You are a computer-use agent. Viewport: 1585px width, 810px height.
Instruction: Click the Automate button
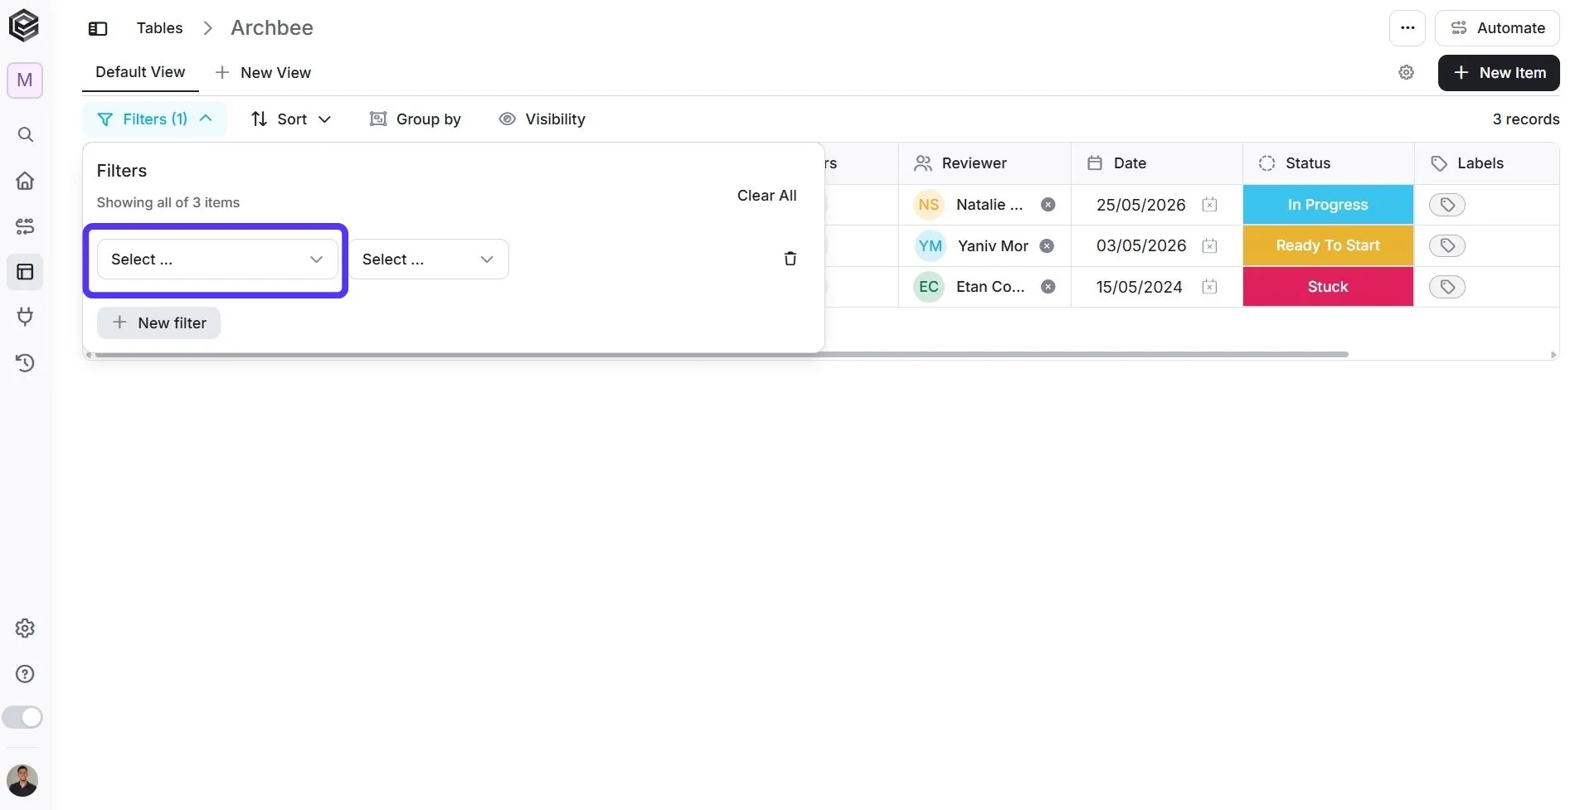coord(1497,28)
